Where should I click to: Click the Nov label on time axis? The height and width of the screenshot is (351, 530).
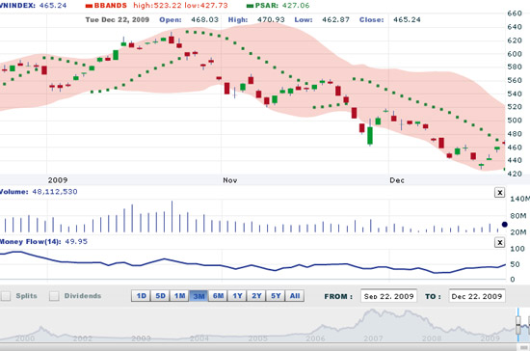pyautogui.click(x=230, y=180)
